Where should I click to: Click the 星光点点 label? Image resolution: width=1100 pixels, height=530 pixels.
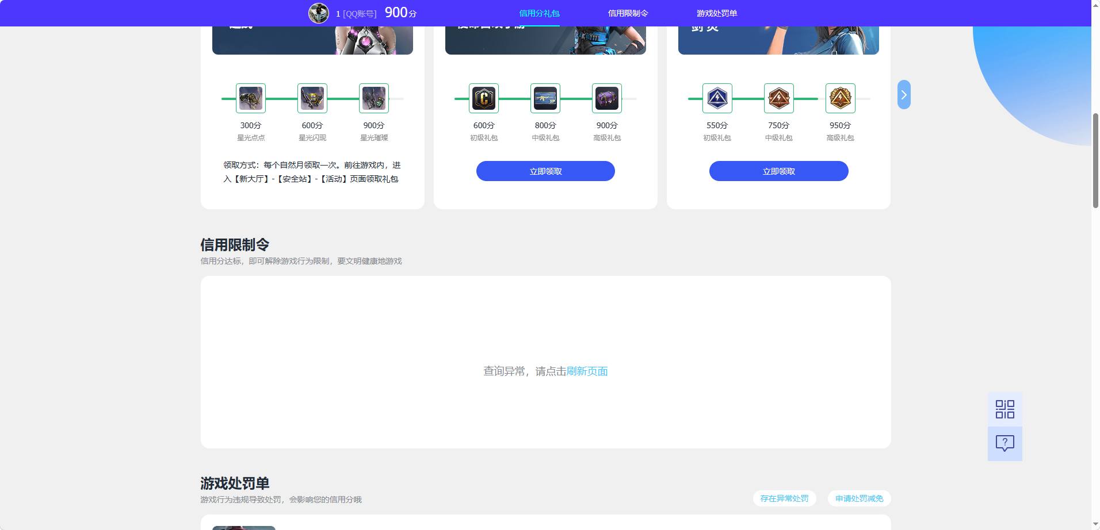[x=251, y=138]
